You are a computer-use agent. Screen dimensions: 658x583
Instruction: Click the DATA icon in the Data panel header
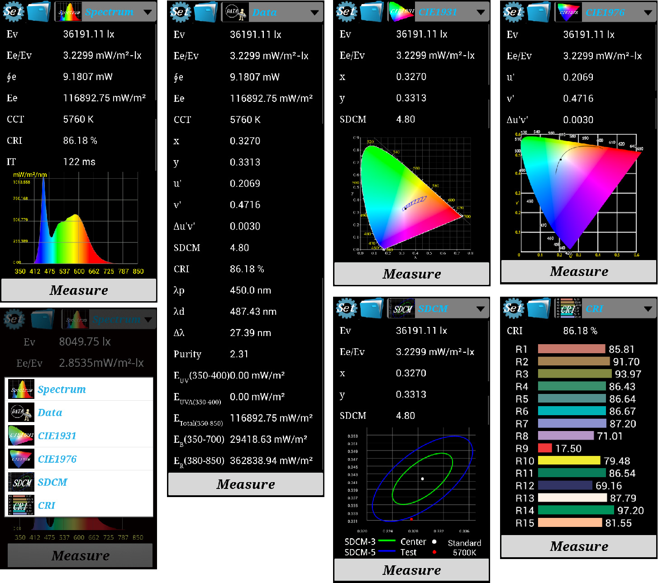tap(235, 12)
